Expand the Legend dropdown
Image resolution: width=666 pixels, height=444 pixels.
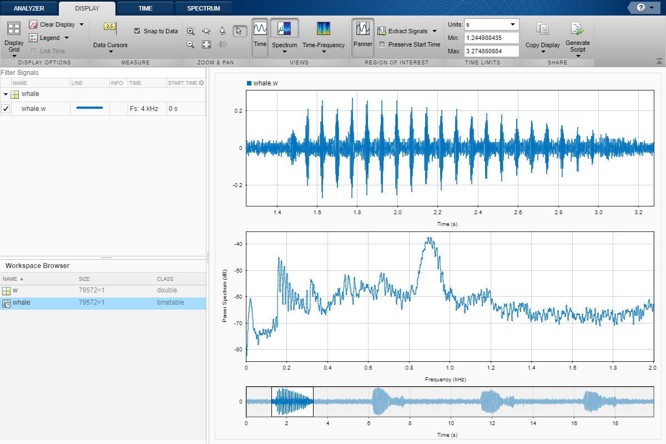tap(66, 38)
